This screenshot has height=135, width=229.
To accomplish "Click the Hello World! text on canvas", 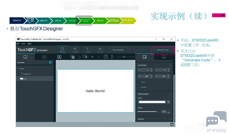I will coord(95,91).
